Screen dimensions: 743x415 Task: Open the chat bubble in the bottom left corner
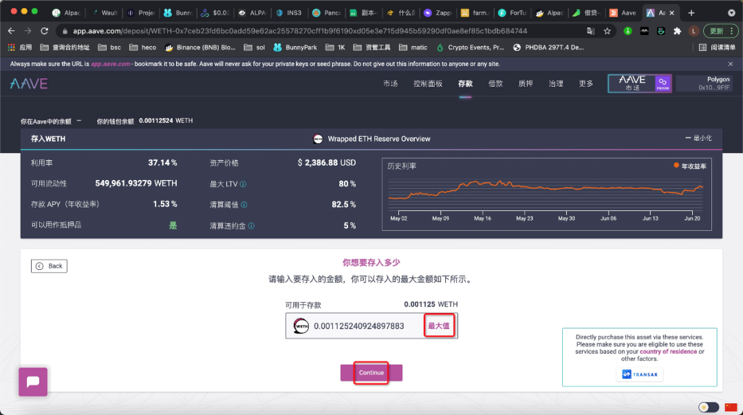point(32,381)
